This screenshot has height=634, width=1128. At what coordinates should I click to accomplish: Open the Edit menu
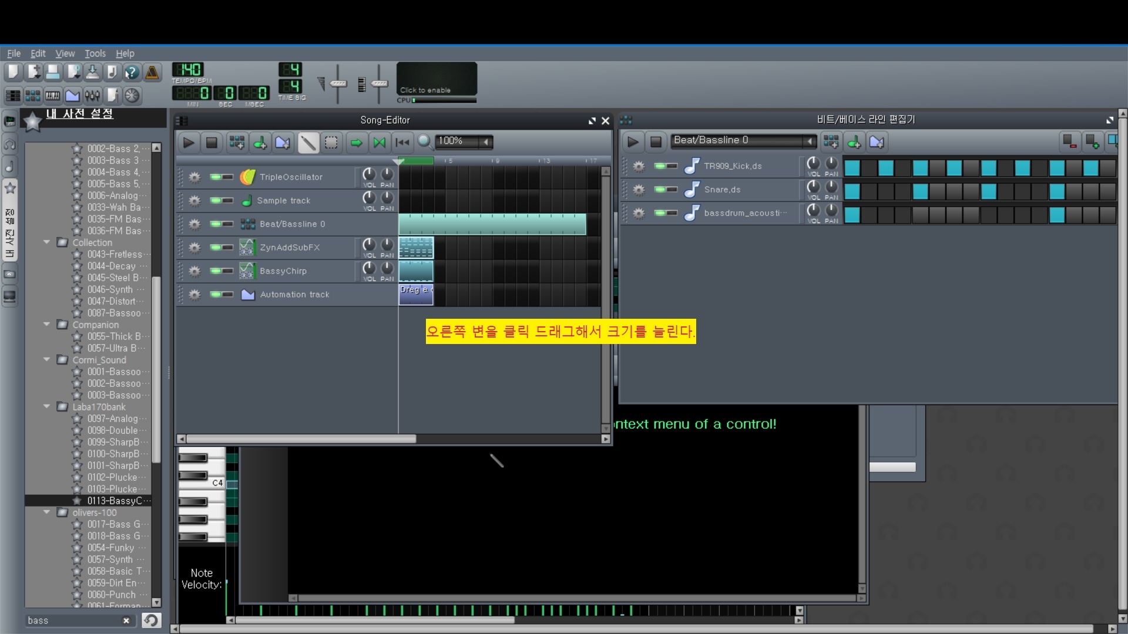pos(38,53)
